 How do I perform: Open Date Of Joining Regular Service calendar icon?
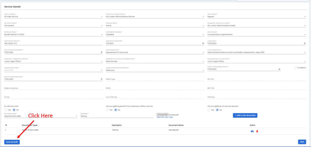click(x=279, y=69)
